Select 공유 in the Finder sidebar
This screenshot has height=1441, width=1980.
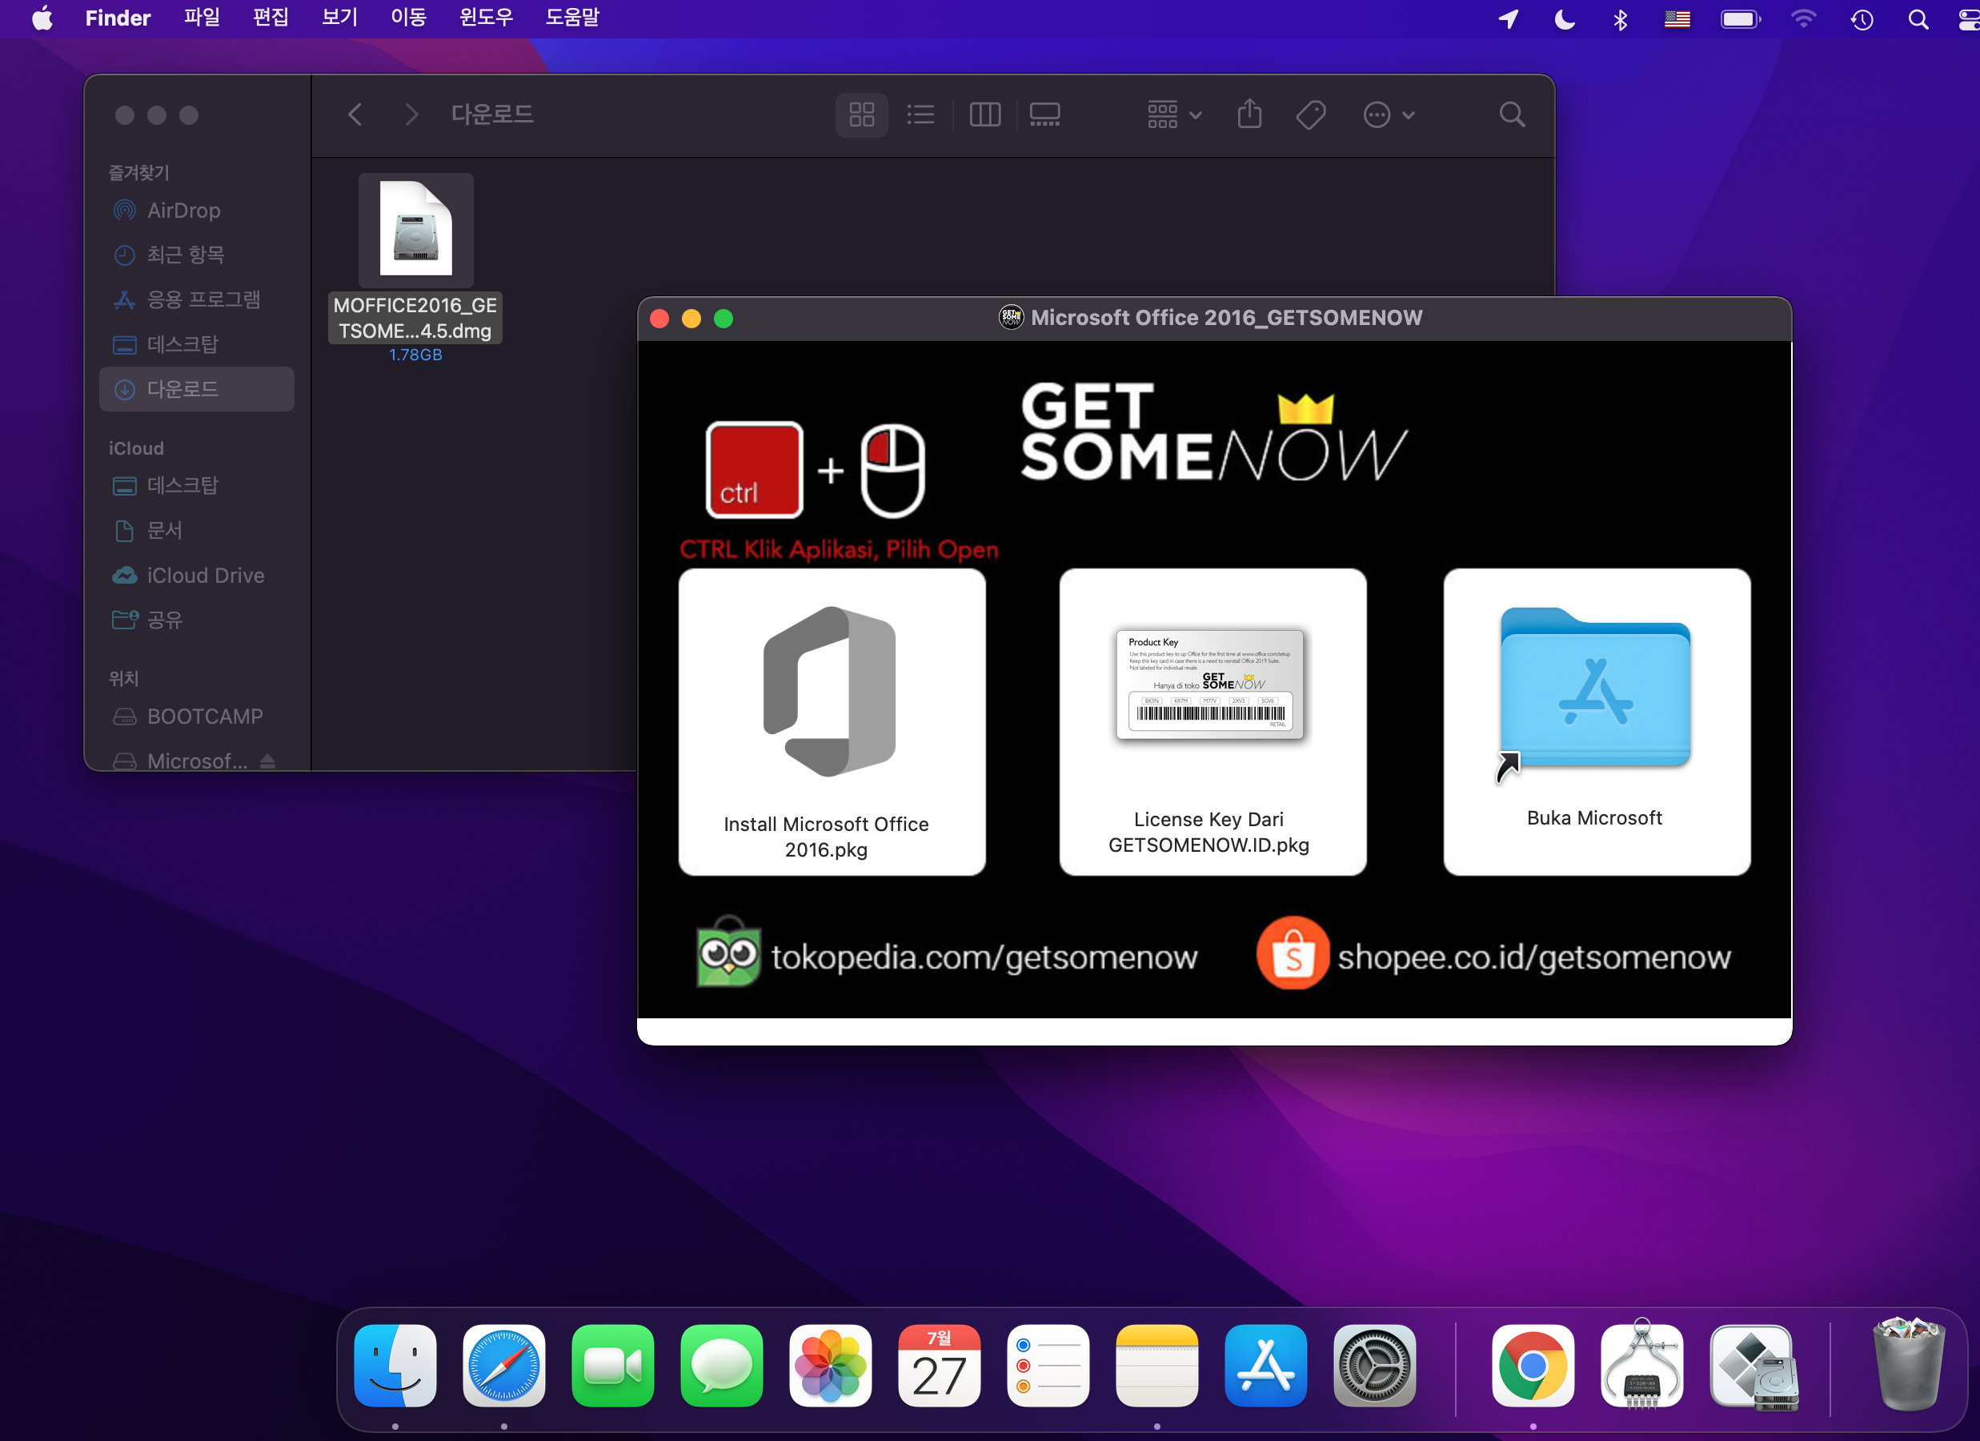pos(196,620)
